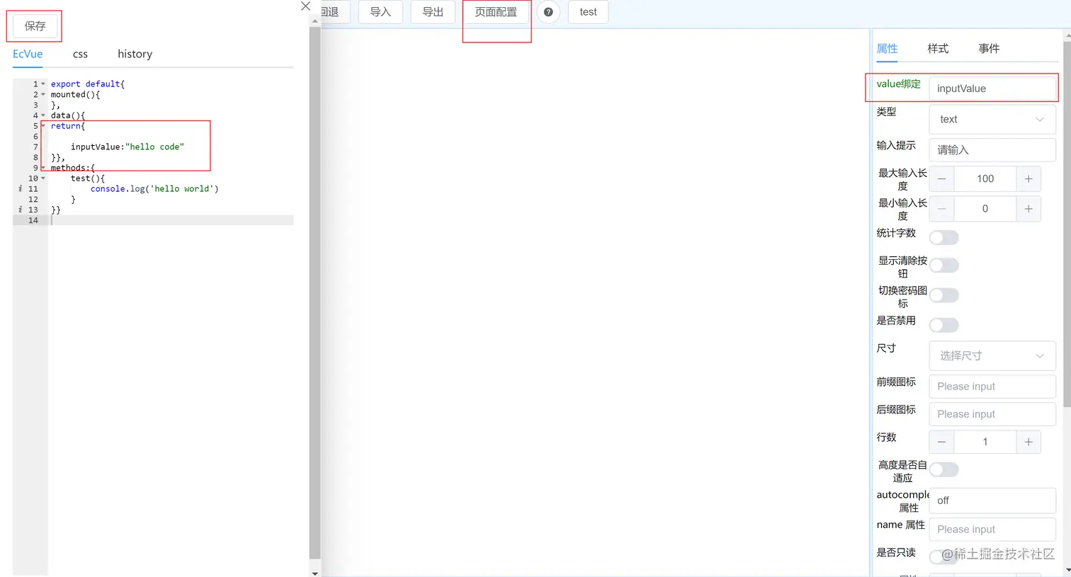The width and height of the screenshot is (1071, 577).
Task: Switch to the EcVue tab
Action: pyautogui.click(x=28, y=54)
